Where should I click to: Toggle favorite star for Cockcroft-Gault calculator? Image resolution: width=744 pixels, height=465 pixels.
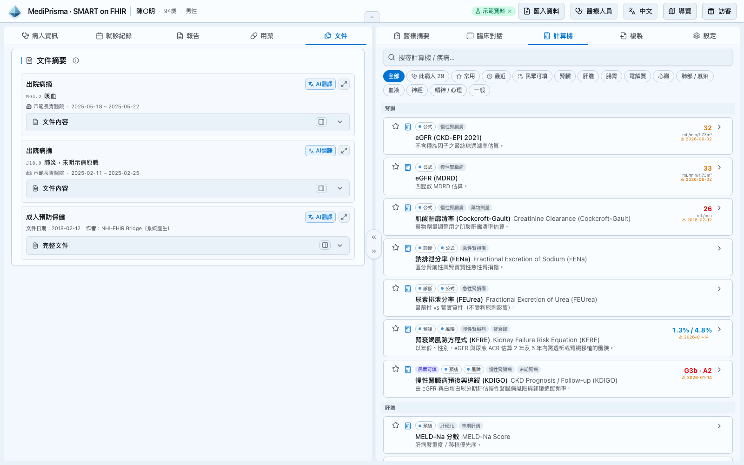(396, 207)
